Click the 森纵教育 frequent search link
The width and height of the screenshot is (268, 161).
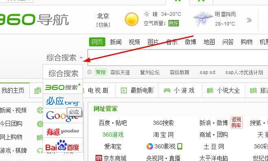(x=179, y=72)
